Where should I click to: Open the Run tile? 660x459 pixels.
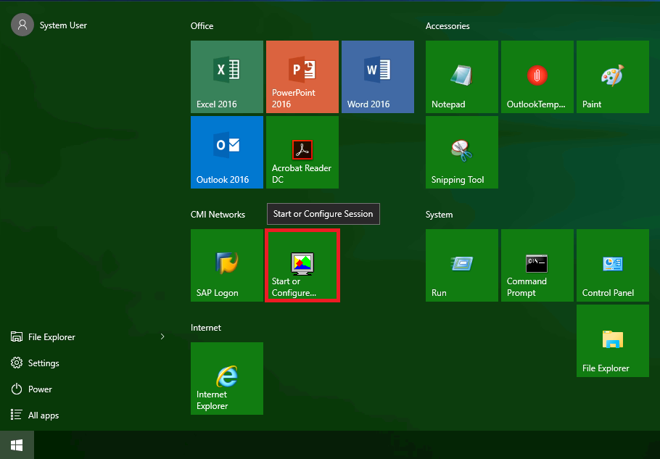462,265
